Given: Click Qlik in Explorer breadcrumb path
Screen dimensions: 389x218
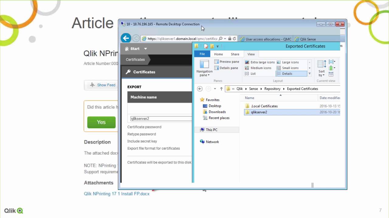Looking at the screenshot, I should click(240, 89).
